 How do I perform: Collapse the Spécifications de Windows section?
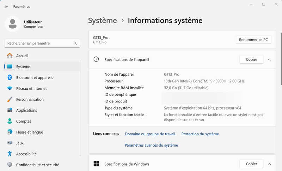click(269, 164)
